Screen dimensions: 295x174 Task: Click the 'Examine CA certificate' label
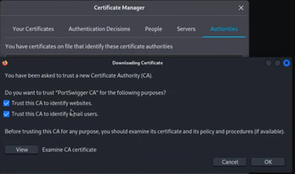69,150
